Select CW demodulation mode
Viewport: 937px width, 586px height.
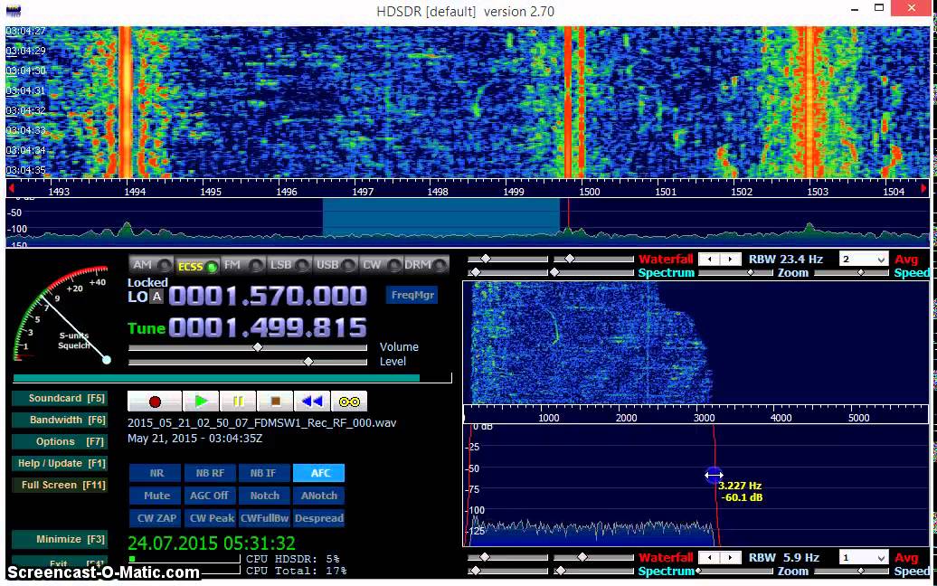pyautogui.click(x=381, y=265)
